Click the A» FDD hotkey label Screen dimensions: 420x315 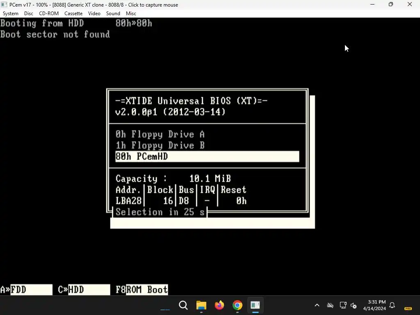[26, 290]
